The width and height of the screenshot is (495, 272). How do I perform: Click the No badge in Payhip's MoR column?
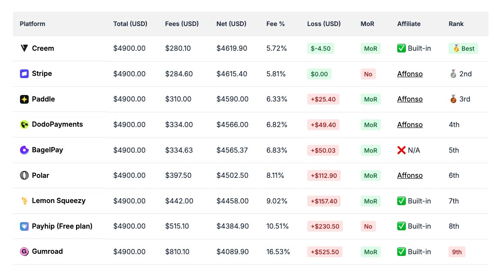pos(368,226)
